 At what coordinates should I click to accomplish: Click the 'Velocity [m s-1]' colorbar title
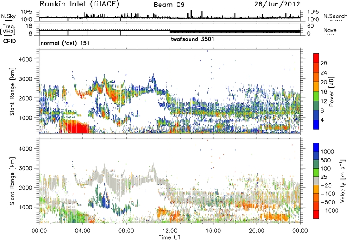[x=343, y=181]
